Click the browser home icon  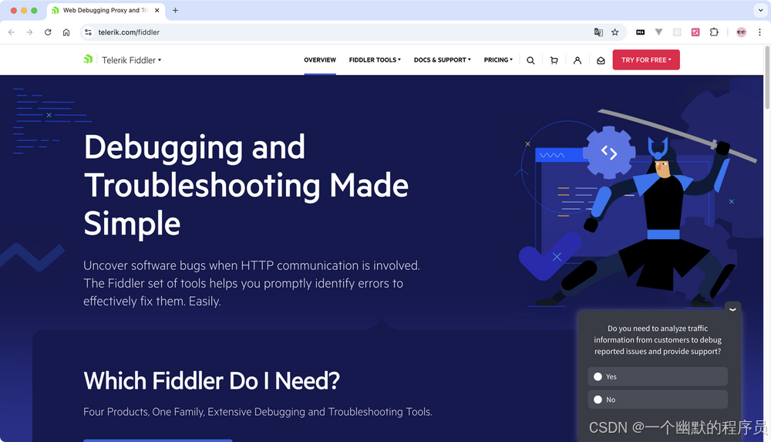(x=66, y=32)
